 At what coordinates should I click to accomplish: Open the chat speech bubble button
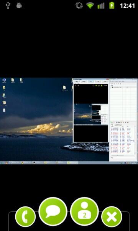click(x=53, y=211)
